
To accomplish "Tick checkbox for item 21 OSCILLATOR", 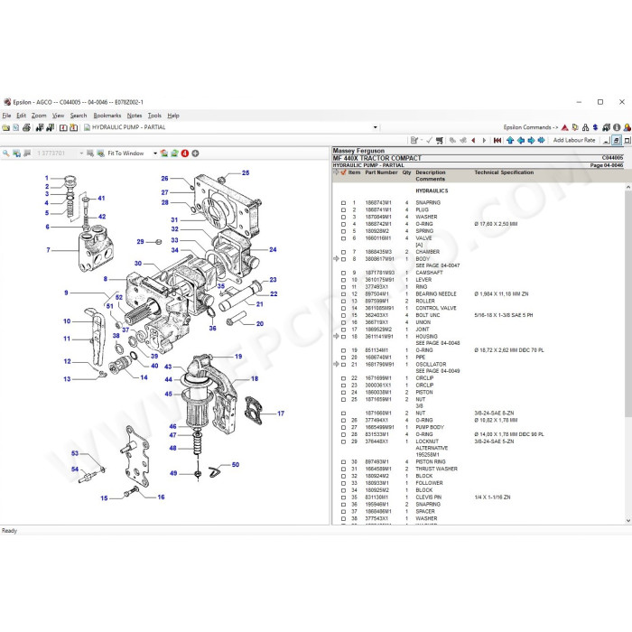I will (x=343, y=365).
